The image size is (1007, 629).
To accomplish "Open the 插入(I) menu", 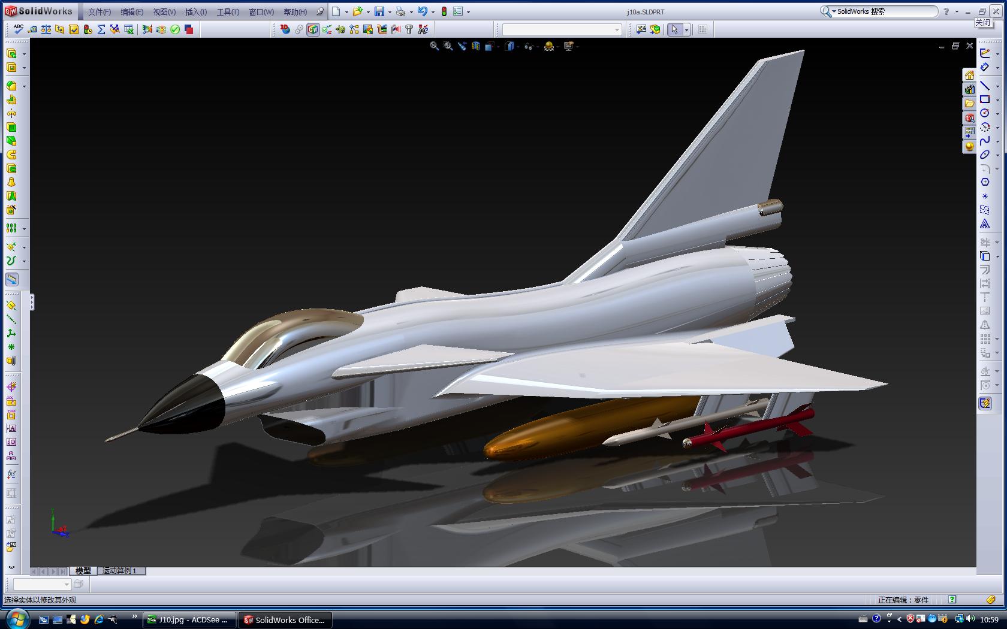I will tap(196, 12).
